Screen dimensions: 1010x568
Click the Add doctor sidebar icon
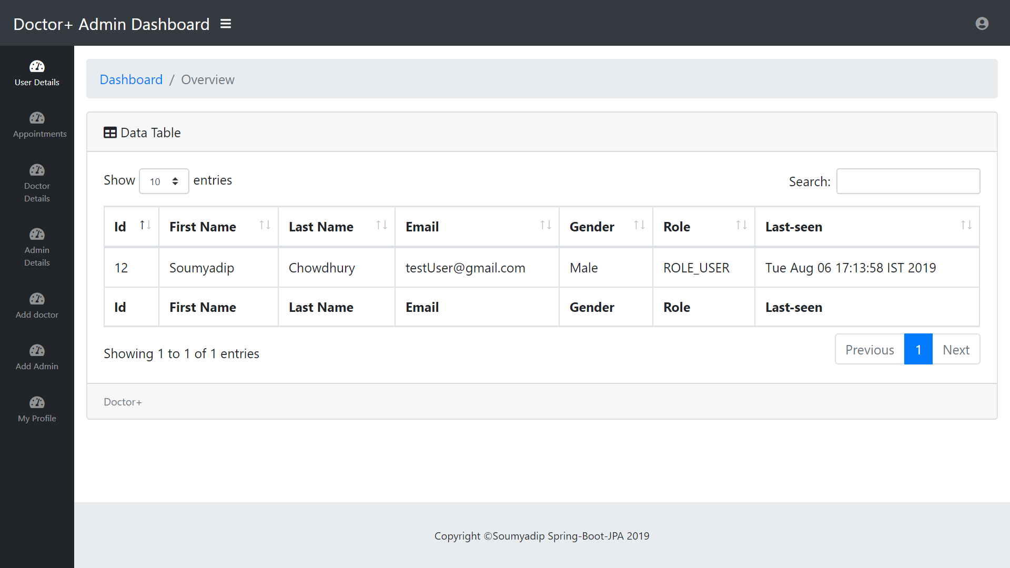(x=37, y=299)
